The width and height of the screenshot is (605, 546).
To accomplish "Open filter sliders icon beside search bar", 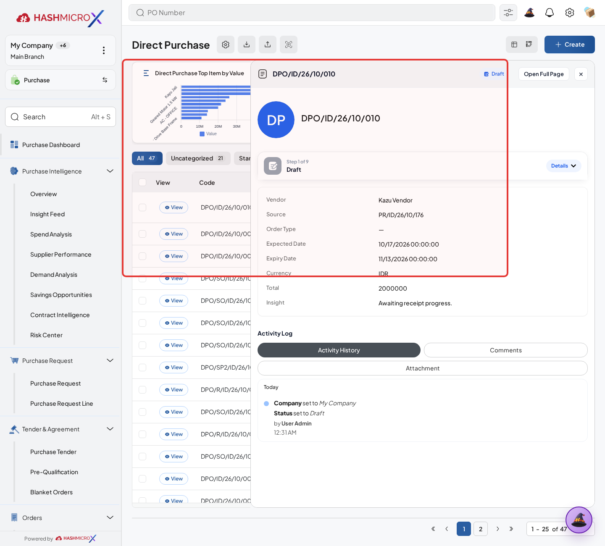I will click(508, 13).
